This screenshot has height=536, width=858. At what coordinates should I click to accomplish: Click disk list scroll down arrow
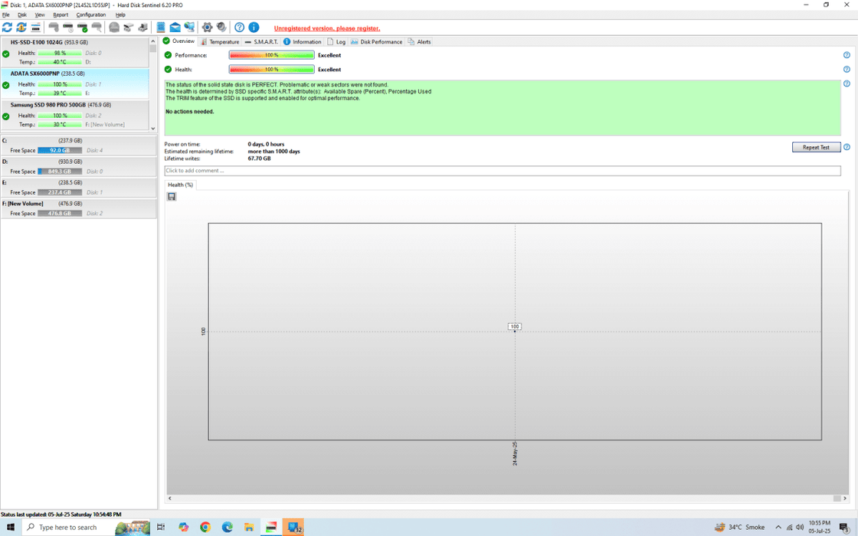[x=153, y=128]
